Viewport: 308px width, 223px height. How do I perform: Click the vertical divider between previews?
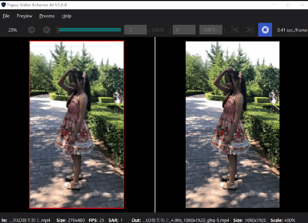155,125
